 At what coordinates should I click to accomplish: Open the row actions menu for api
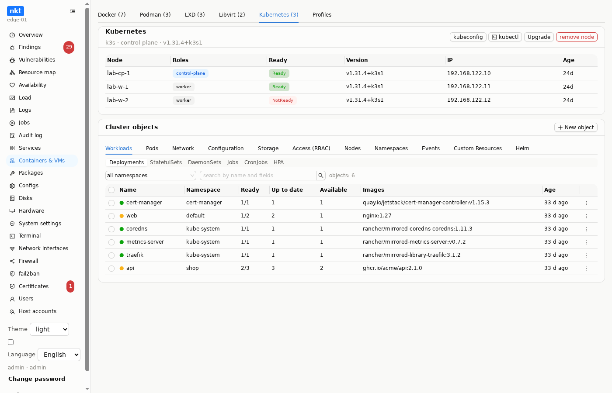pyautogui.click(x=587, y=269)
